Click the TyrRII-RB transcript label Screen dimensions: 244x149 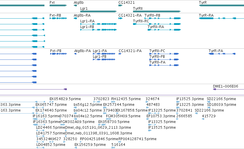152,15
